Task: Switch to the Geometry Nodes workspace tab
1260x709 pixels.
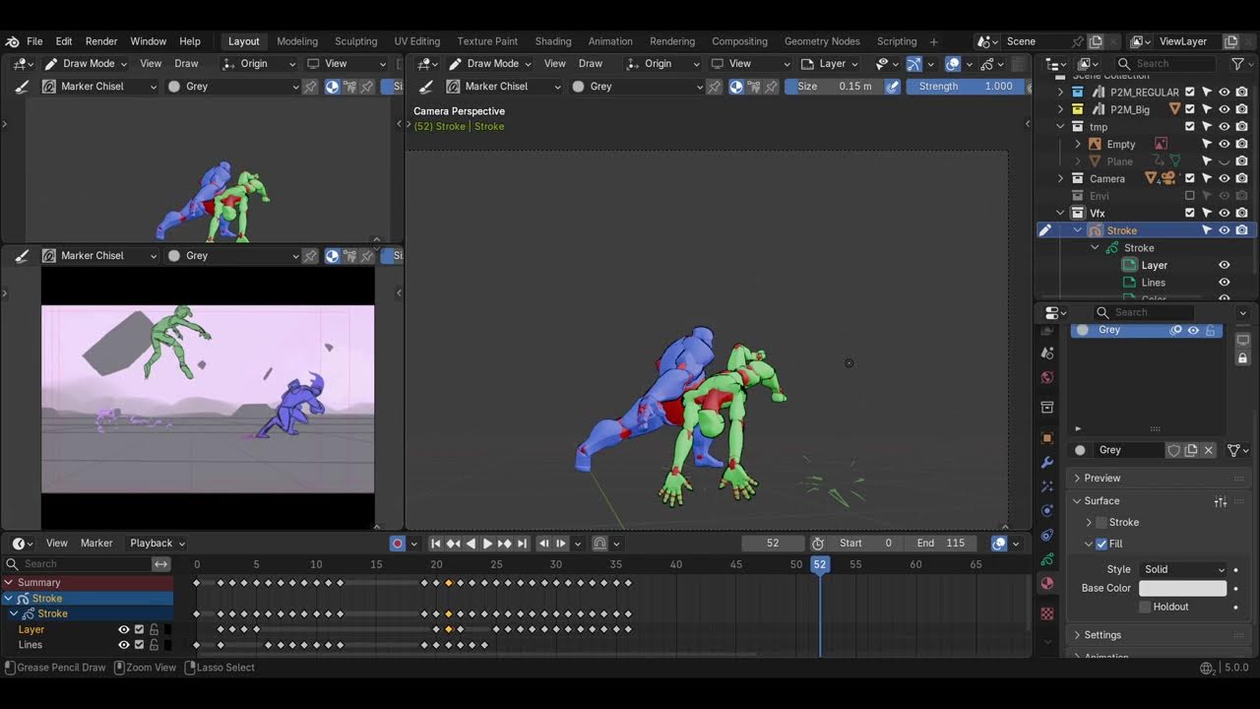Action: pos(822,41)
